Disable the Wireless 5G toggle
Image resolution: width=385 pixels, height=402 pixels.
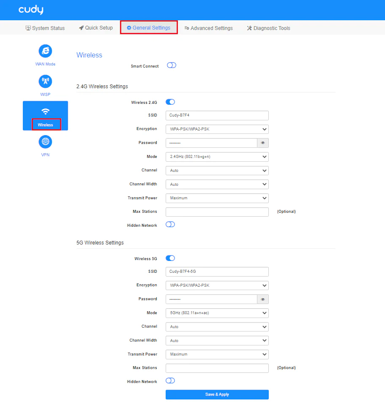pyautogui.click(x=170, y=258)
